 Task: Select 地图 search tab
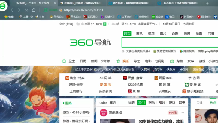[199, 33]
